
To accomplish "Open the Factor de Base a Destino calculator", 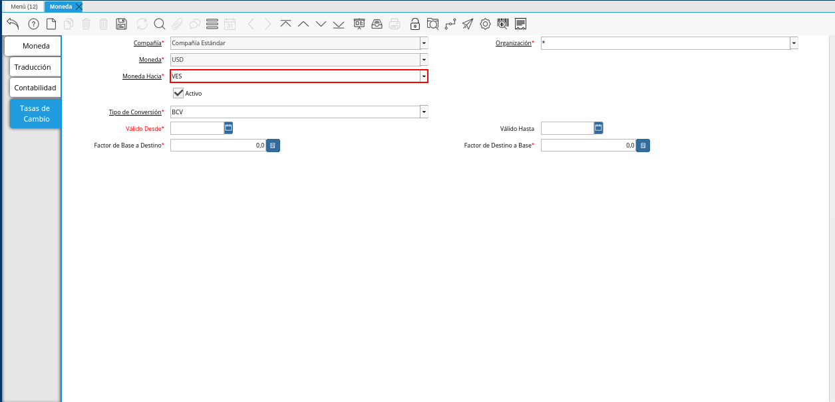I will (x=273, y=145).
